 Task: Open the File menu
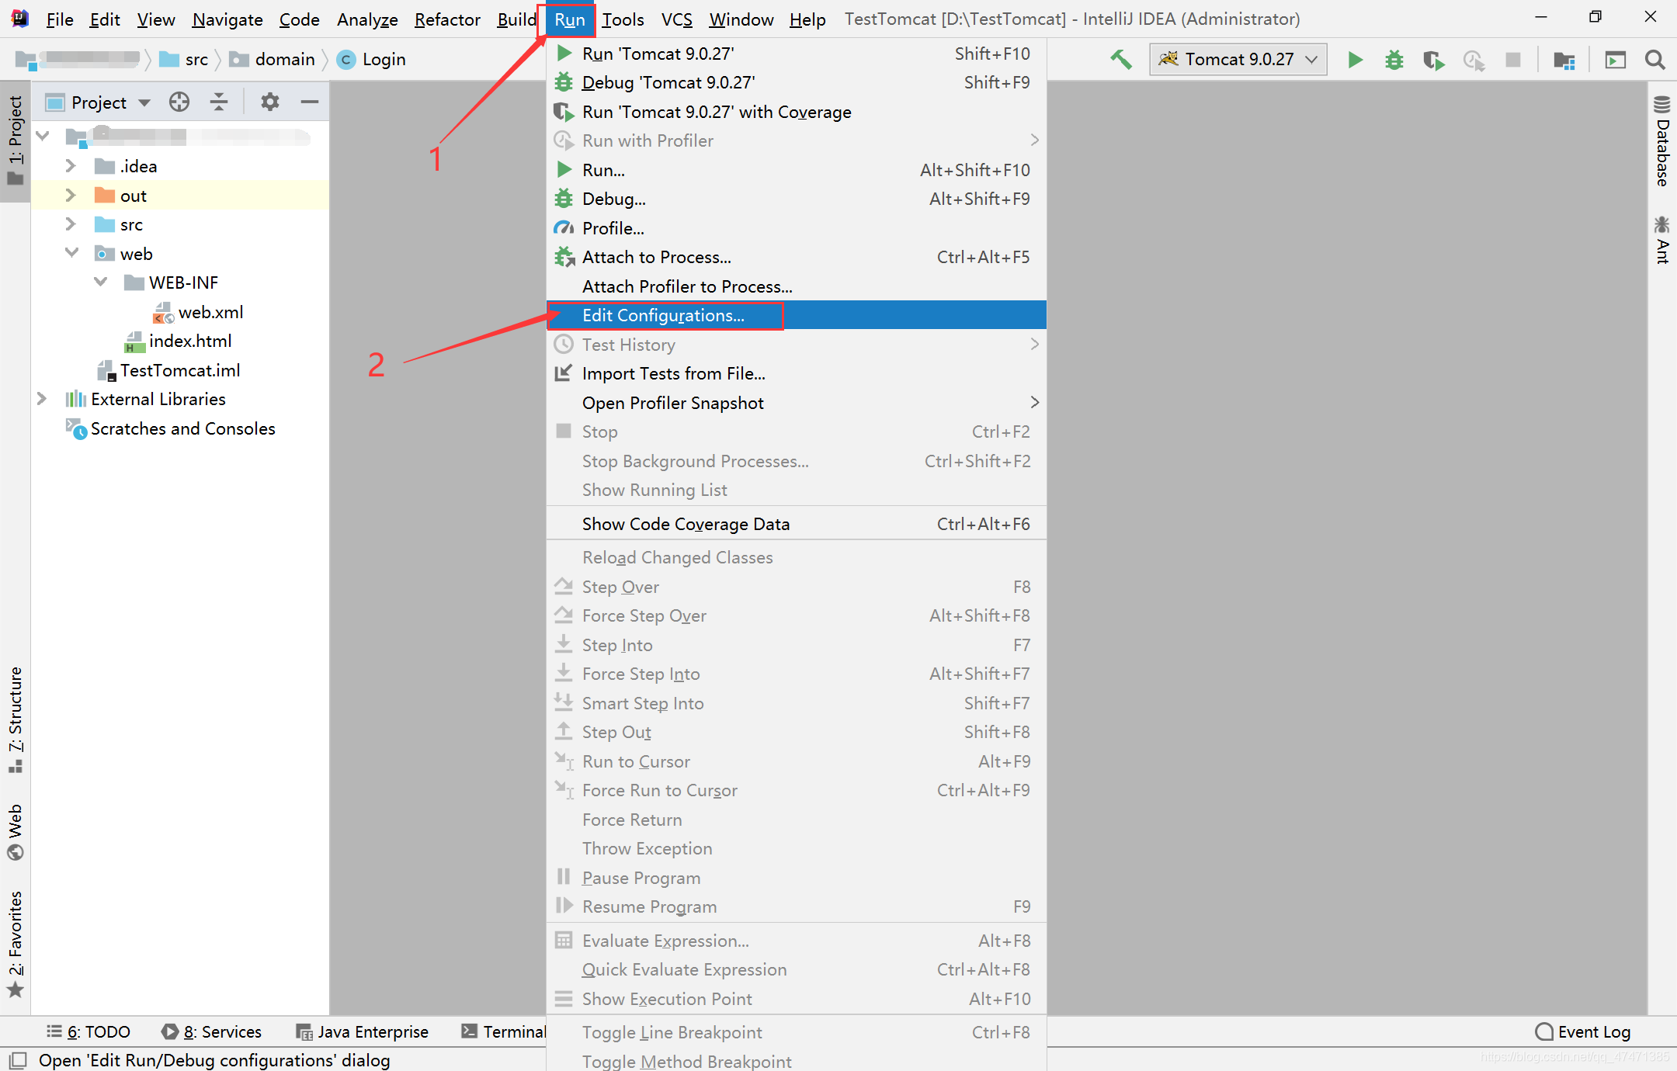60,19
